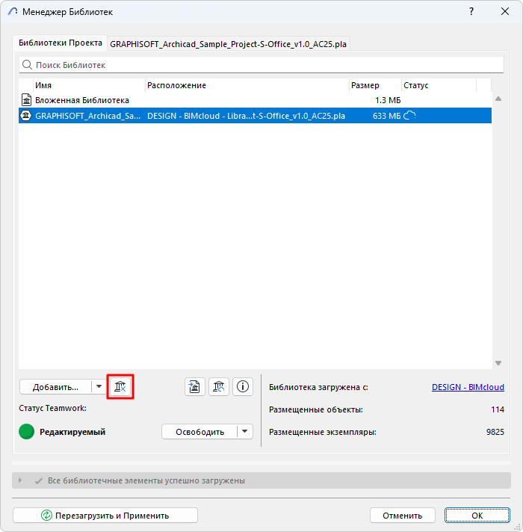Switch to Библиотеки Проекта tab
The image size is (523, 532).
[x=61, y=43]
